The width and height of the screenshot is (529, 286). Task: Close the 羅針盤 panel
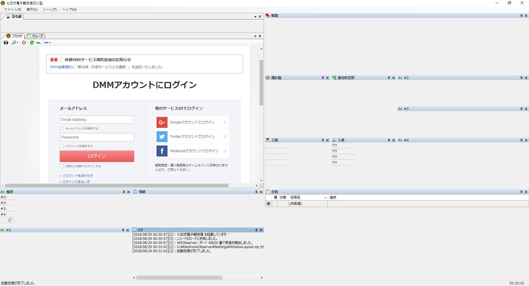tap(328, 78)
